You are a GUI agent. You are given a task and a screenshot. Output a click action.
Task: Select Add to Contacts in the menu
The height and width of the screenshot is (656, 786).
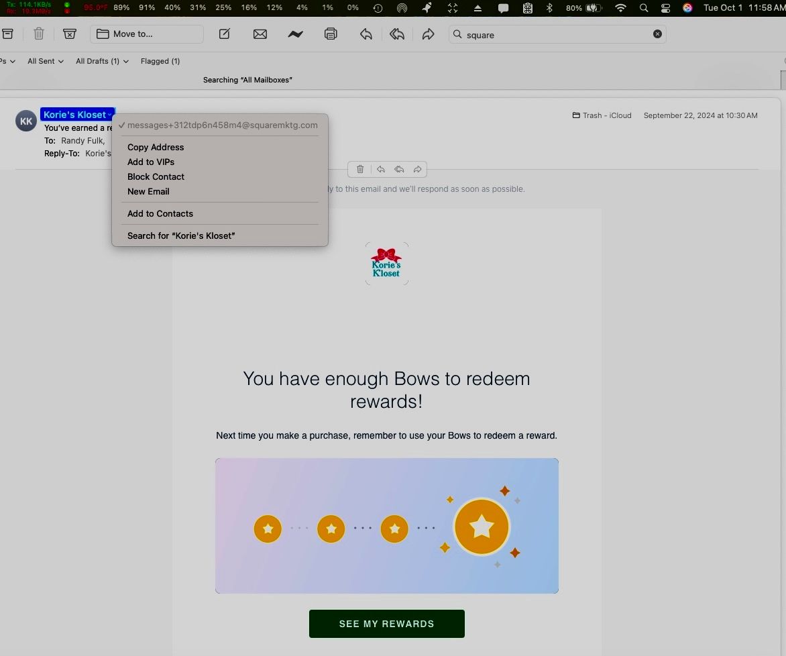(160, 213)
